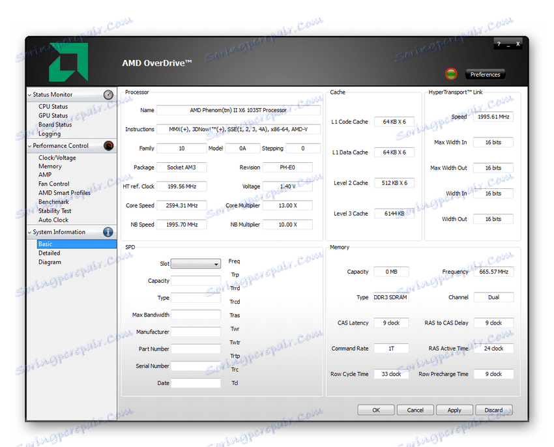Click the Level 3 Cache value 6144 KB

[x=394, y=214]
